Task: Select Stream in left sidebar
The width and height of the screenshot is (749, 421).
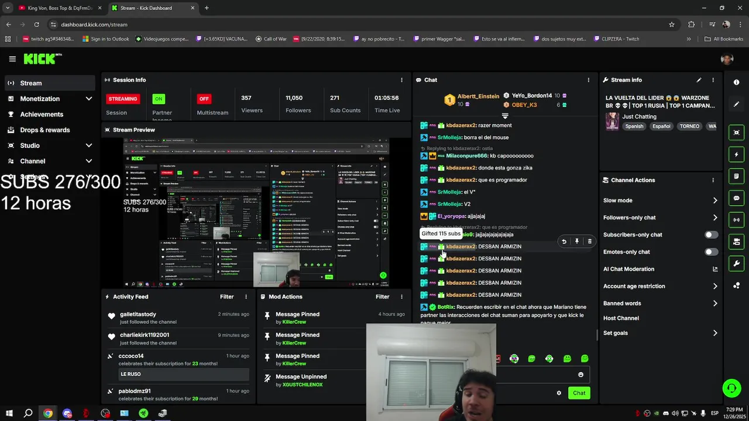Action: [x=49, y=83]
